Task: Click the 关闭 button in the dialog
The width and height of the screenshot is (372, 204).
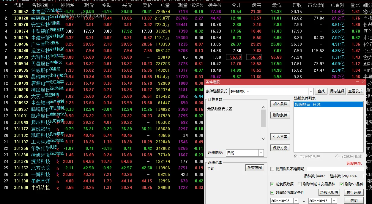Action: [354, 200]
